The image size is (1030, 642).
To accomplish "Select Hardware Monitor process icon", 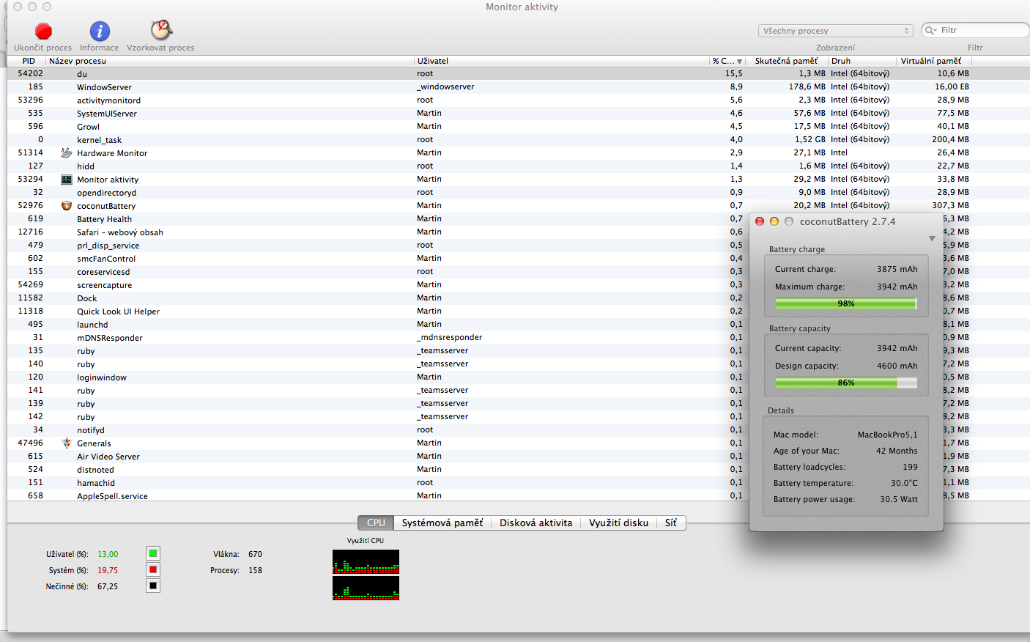I will [x=67, y=152].
